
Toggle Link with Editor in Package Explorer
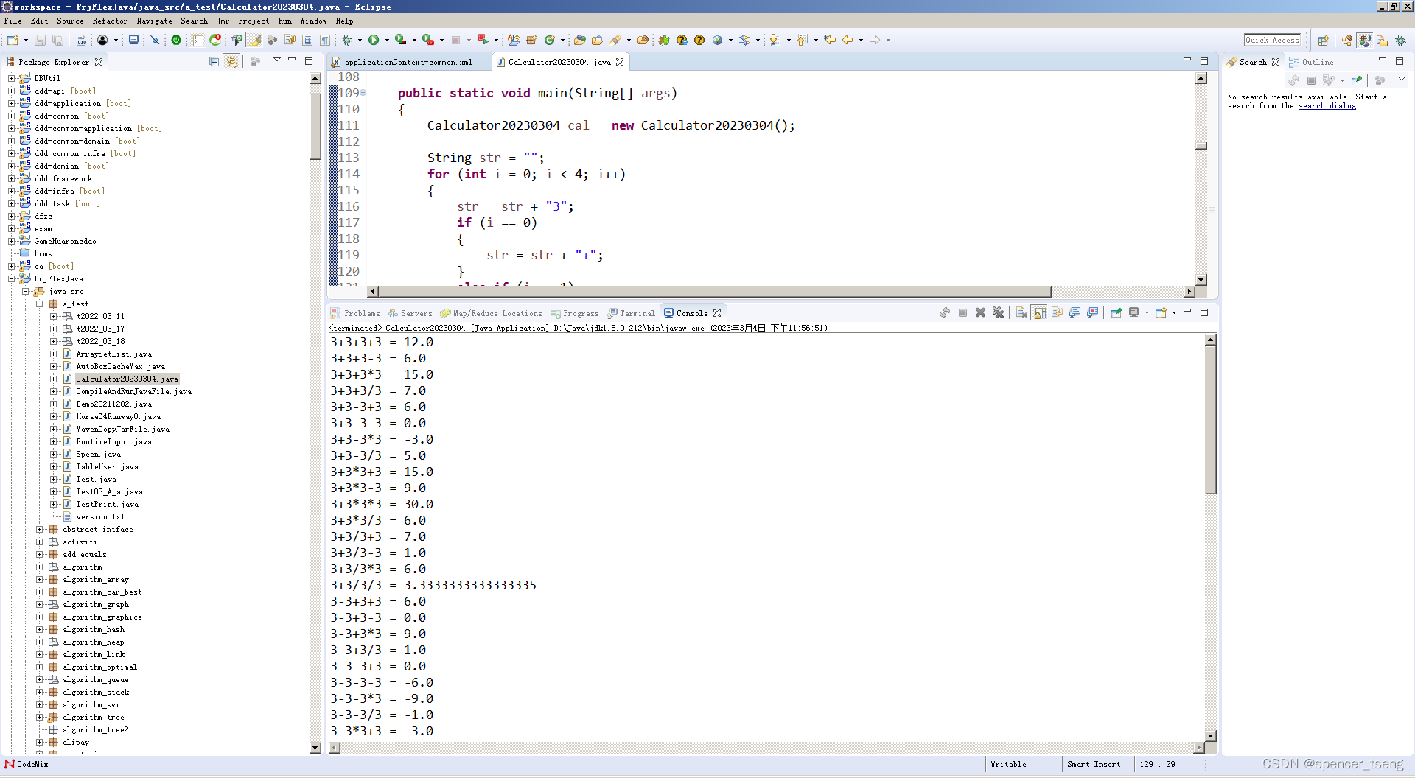232,62
